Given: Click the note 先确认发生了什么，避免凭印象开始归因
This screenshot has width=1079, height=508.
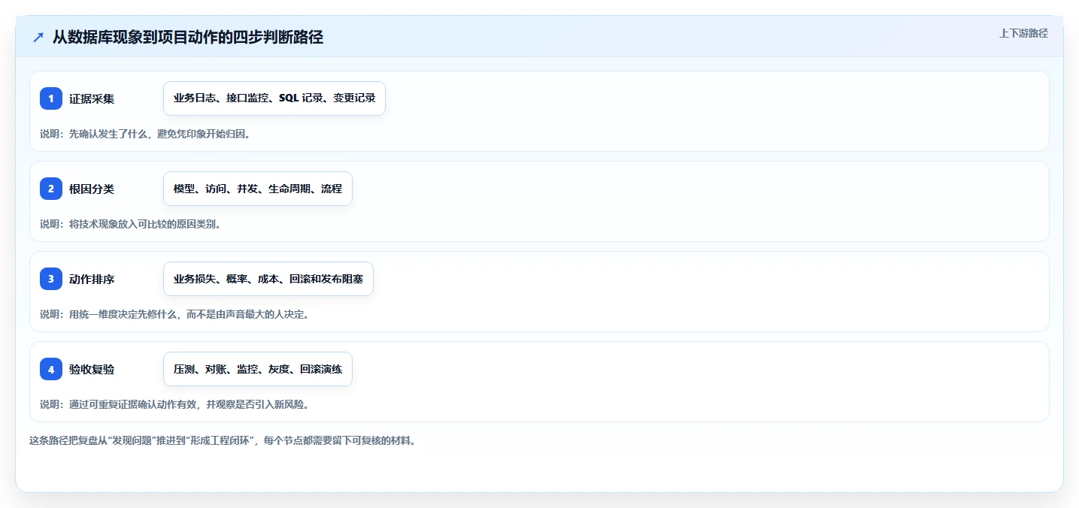Looking at the screenshot, I should tap(145, 134).
